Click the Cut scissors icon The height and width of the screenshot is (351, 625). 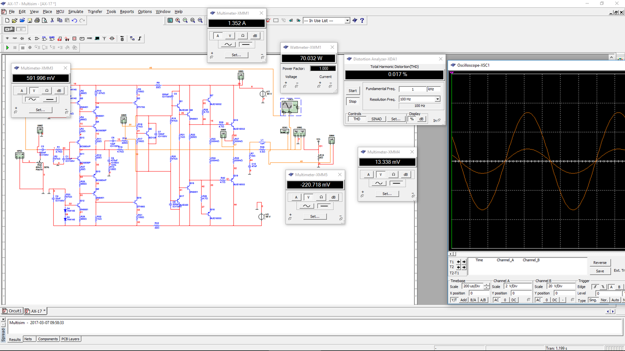[52, 20]
